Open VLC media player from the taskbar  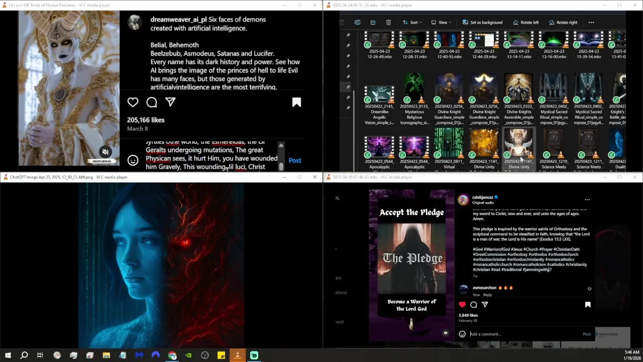pos(238,355)
